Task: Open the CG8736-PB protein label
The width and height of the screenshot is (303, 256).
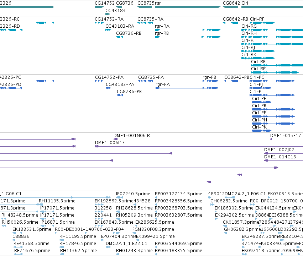Action: [129, 92]
